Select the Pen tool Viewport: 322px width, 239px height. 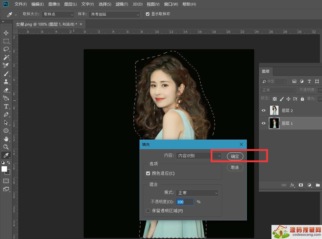(x=6, y=114)
